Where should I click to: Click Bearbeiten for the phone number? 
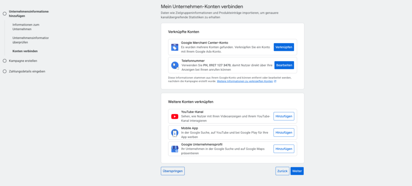click(x=284, y=65)
